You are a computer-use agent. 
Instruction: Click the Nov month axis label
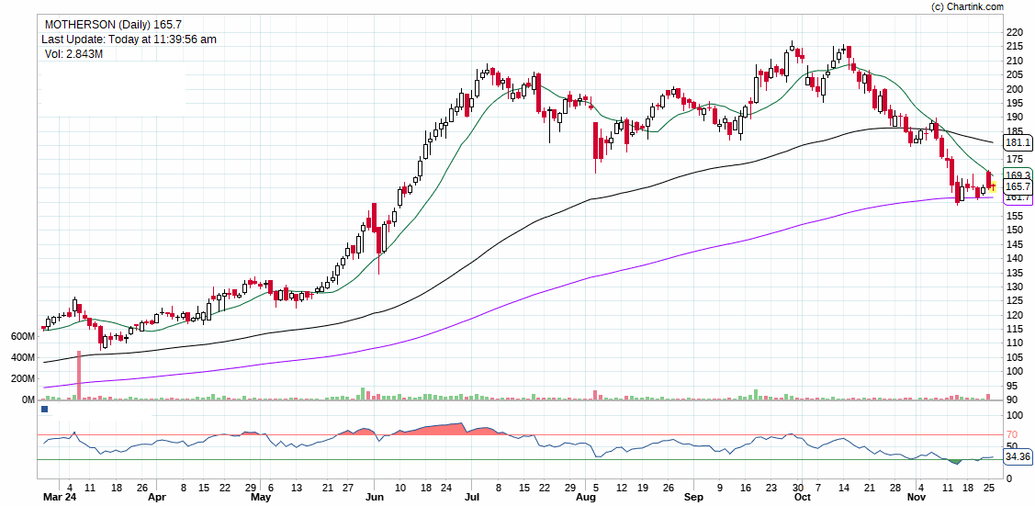point(918,498)
